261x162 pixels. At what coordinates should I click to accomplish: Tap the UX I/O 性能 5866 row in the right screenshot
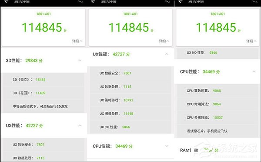218,53
